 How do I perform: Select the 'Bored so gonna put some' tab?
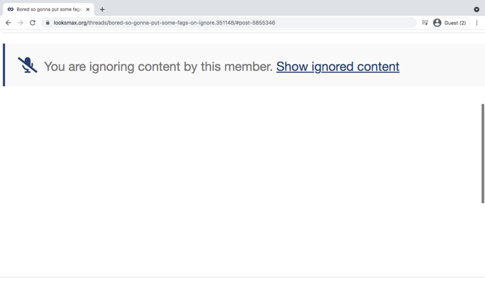tap(48, 9)
